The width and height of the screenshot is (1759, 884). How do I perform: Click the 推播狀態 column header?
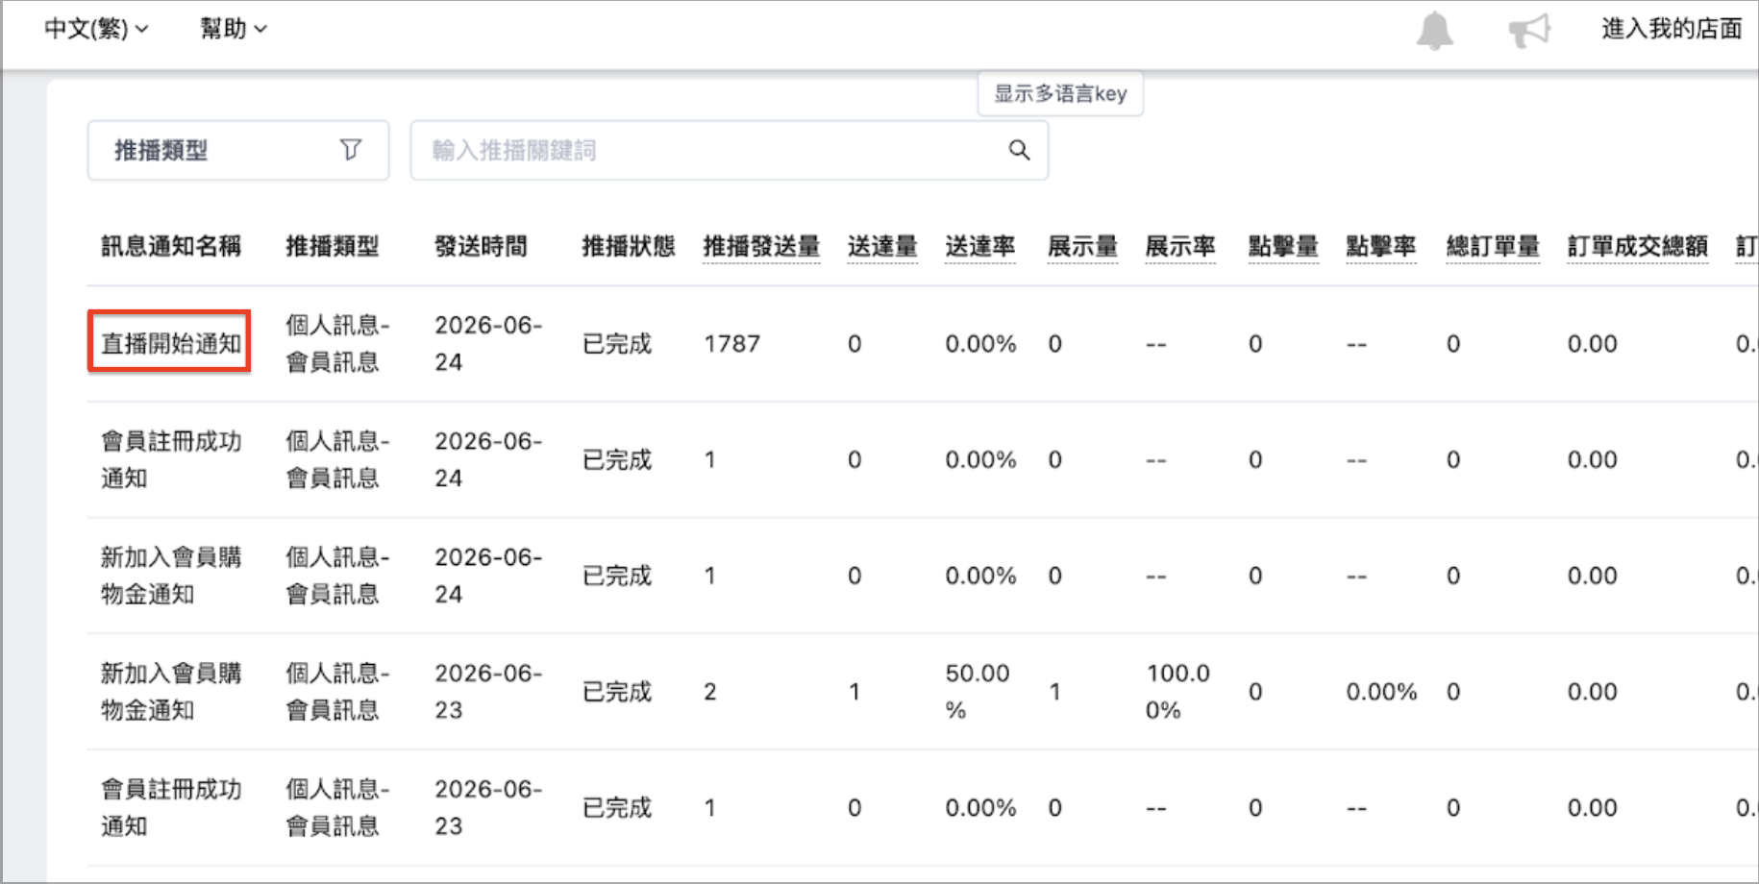[629, 247]
